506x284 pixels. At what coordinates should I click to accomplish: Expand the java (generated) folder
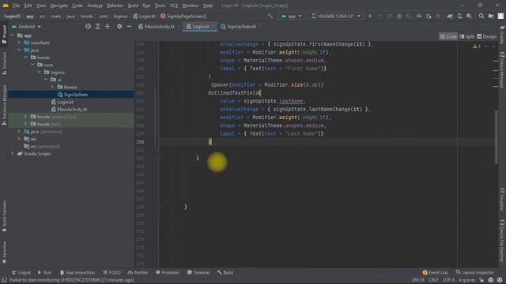19,132
